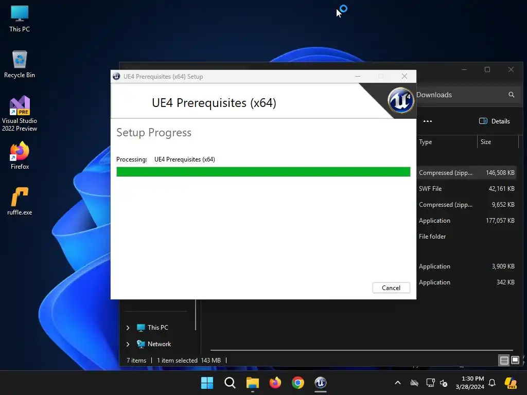Open the See more (…) menu in Explorer
This screenshot has width=527, height=395.
(x=428, y=121)
